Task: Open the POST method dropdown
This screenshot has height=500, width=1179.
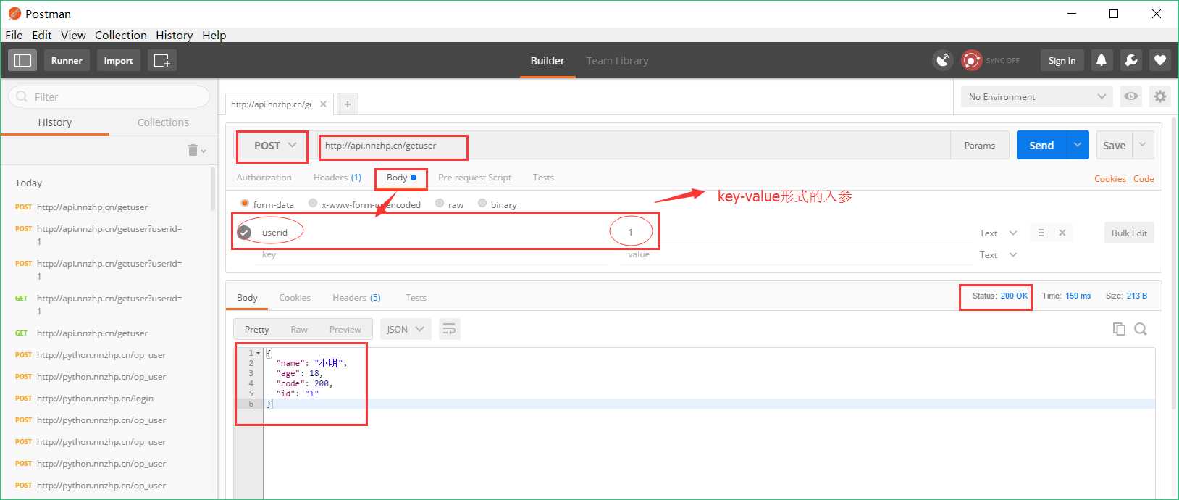Action: coord(274,146)
